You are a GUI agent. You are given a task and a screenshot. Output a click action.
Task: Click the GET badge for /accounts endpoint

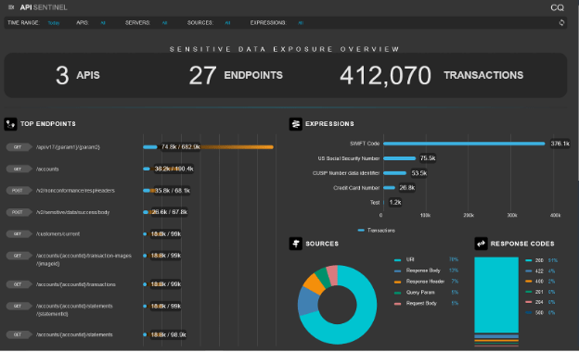point(18,170)
